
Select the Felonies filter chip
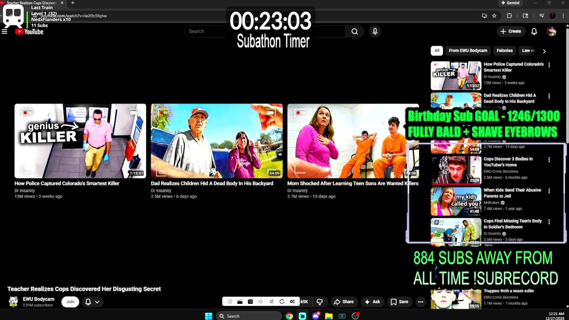point(505,51)
